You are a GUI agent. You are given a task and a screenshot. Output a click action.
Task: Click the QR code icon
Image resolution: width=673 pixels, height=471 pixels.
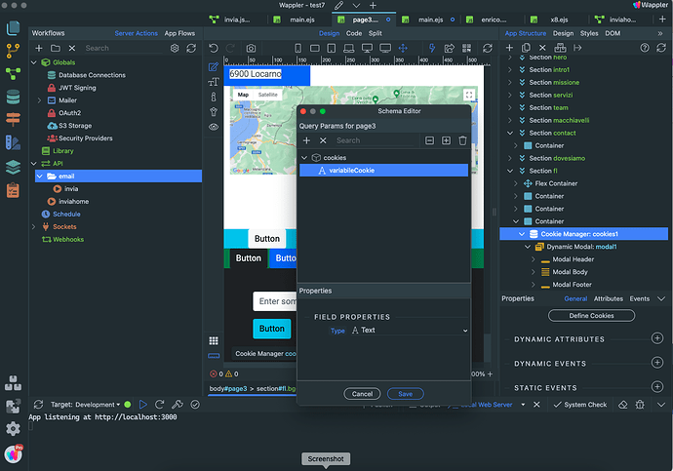[x=466, y=48]
